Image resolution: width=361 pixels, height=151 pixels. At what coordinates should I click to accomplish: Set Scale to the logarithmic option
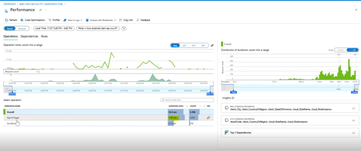(x=353, y=50)
